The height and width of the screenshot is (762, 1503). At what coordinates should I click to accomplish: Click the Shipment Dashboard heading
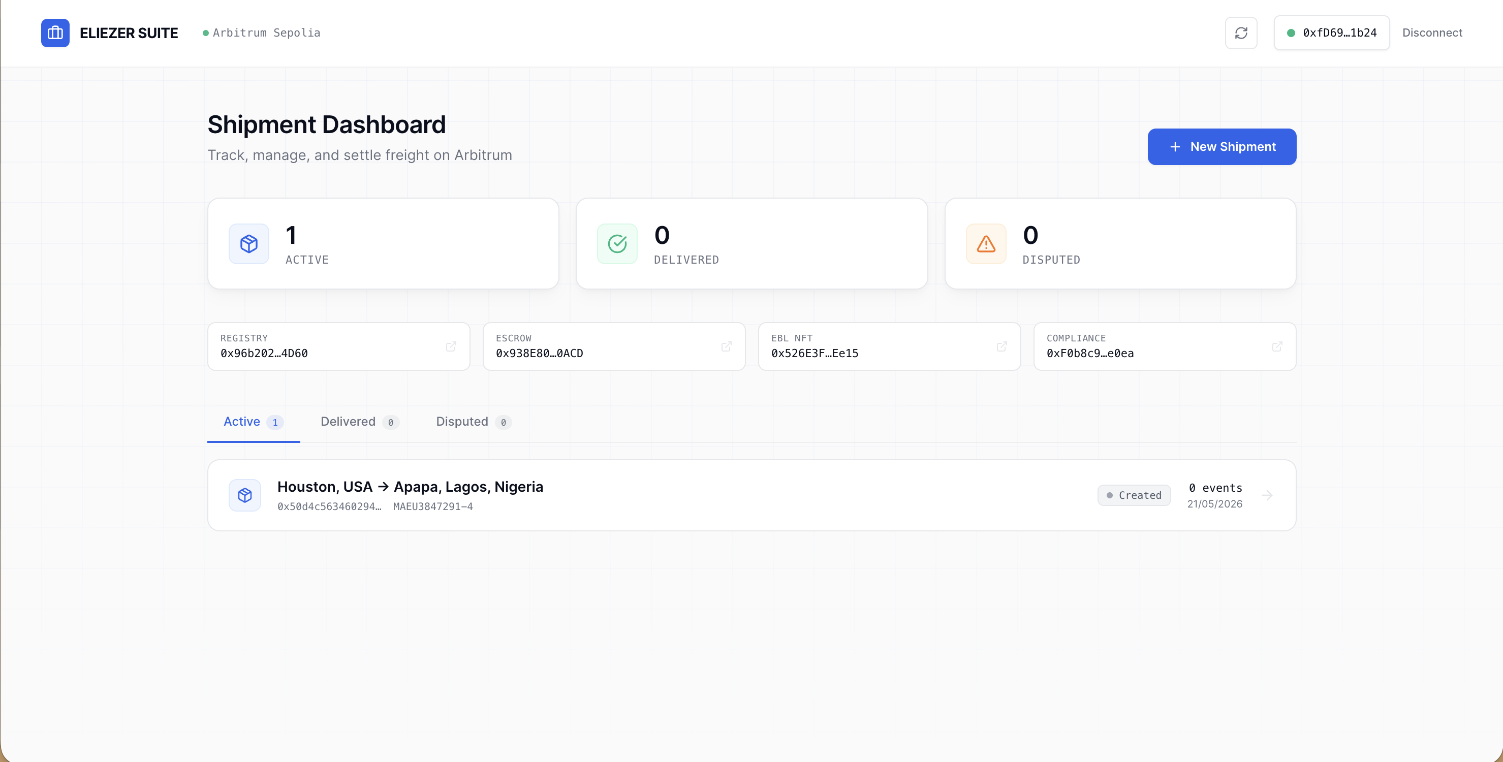327,125
